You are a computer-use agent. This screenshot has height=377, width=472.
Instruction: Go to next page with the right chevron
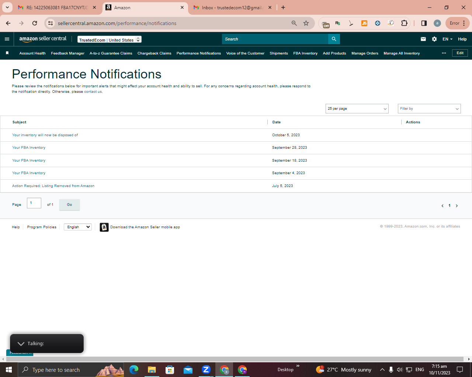457,206
